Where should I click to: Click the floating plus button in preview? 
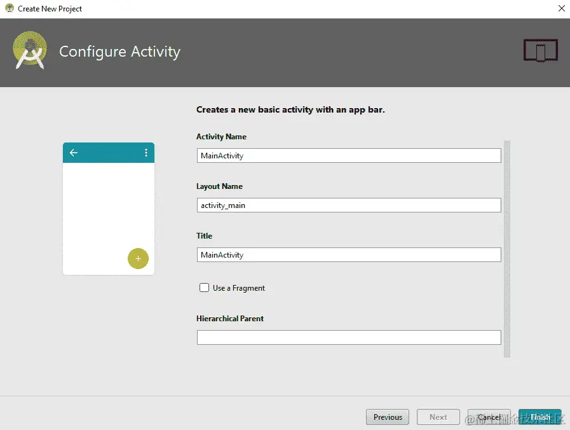138,258
